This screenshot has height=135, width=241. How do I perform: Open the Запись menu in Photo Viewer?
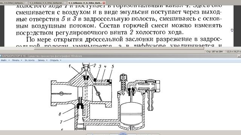(41, 60)
